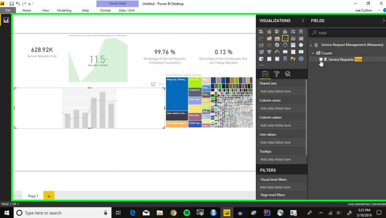Open the Analytics magnifier tab

point(288,74)
